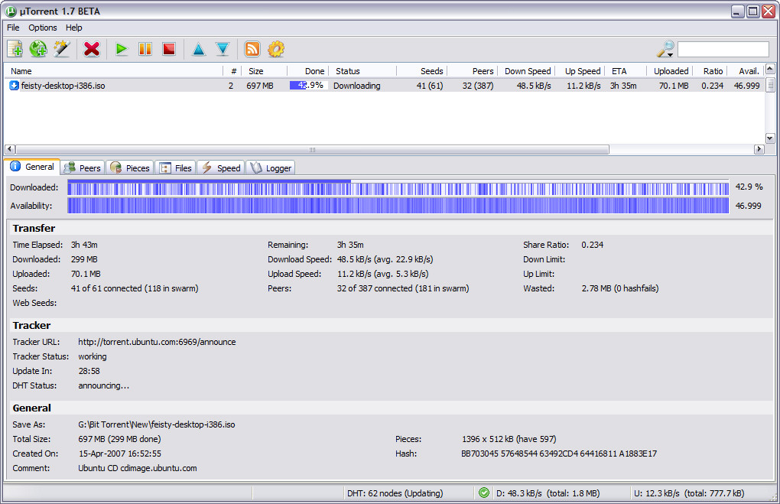Click the Save As path G:\Bit Torrent\New
This screenshot has width=780, height=504.
pyautogui.click(x=156, y=424)
